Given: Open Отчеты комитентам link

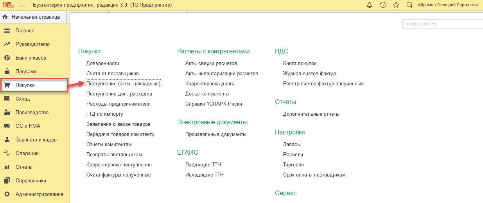Looking at the screenshot, I should click(109, 144).
